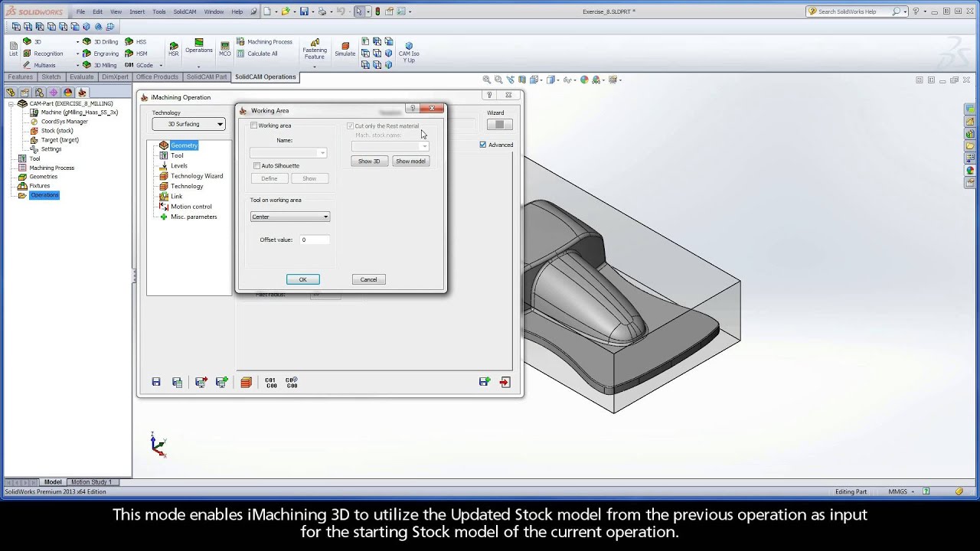
Task: Open the Edit Appearance color wheel icon
Action: [x=585, y=80]
